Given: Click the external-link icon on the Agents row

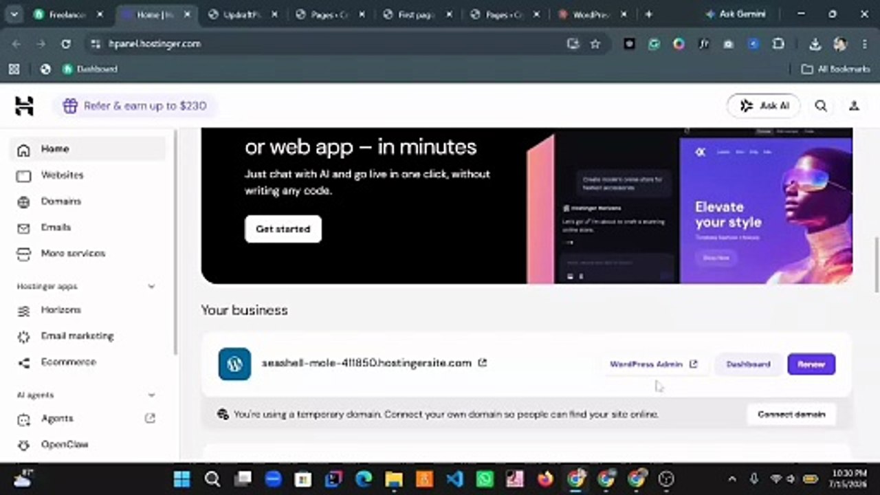Looking at the screenshot, I should pyautogui.click(x=150, y=418).
